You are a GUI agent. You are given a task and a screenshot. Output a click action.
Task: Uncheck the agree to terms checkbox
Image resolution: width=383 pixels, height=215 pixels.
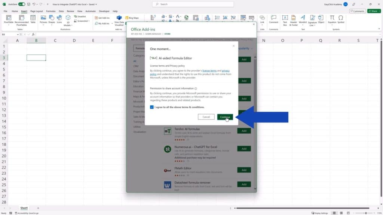[152, 107]
